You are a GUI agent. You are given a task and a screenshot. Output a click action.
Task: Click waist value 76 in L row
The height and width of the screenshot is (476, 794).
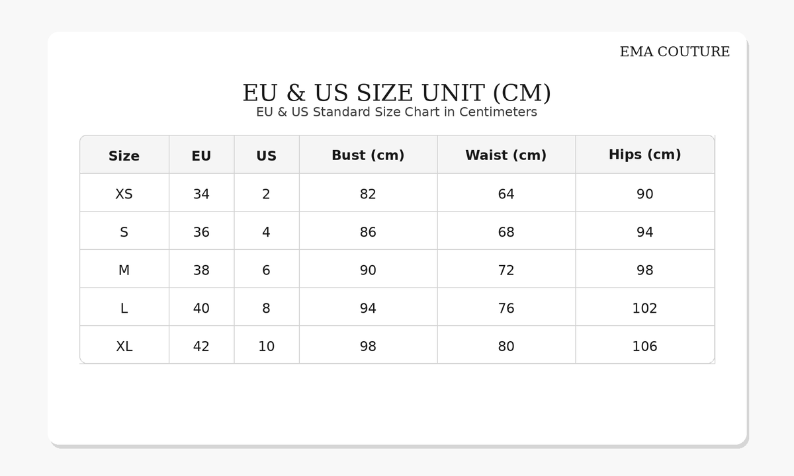click(x=506, y=309)
